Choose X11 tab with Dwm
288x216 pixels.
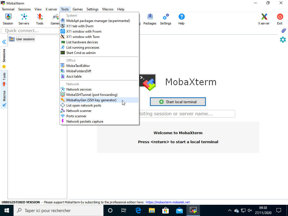[x=99, y=26]
